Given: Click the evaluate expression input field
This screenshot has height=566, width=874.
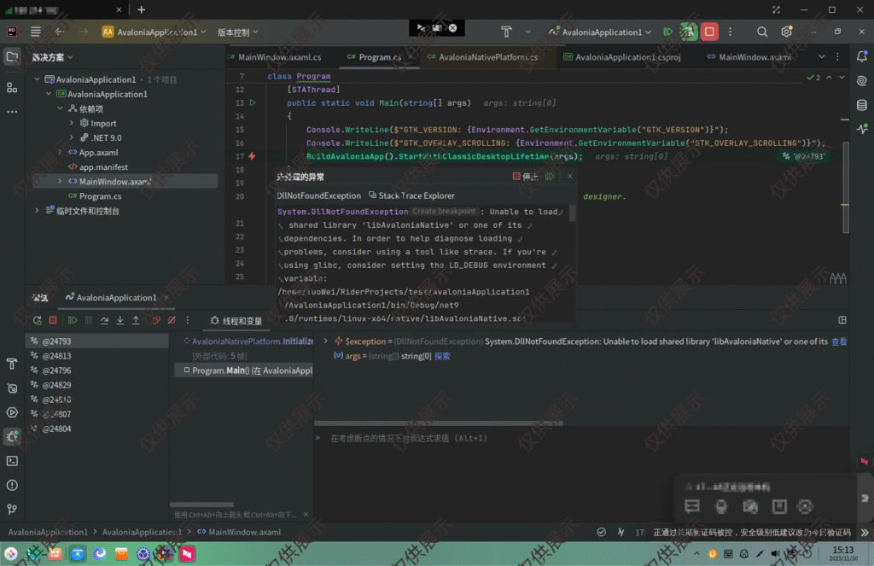Looking at the screenshot, I should coord(512,438).
